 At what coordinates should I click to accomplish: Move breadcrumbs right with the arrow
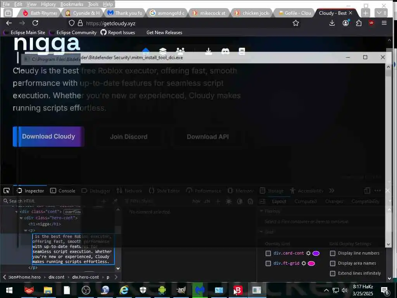click(116, 277)
